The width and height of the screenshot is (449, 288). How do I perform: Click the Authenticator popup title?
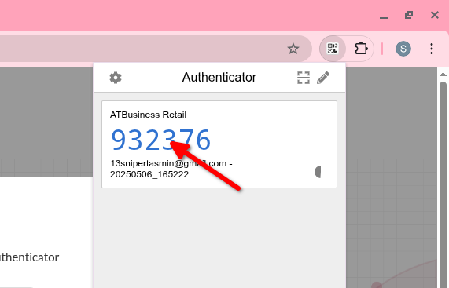tap(219, 78)
